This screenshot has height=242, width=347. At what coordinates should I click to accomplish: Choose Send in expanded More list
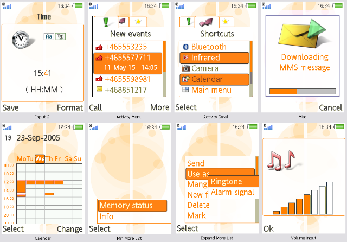coord(220,163)
